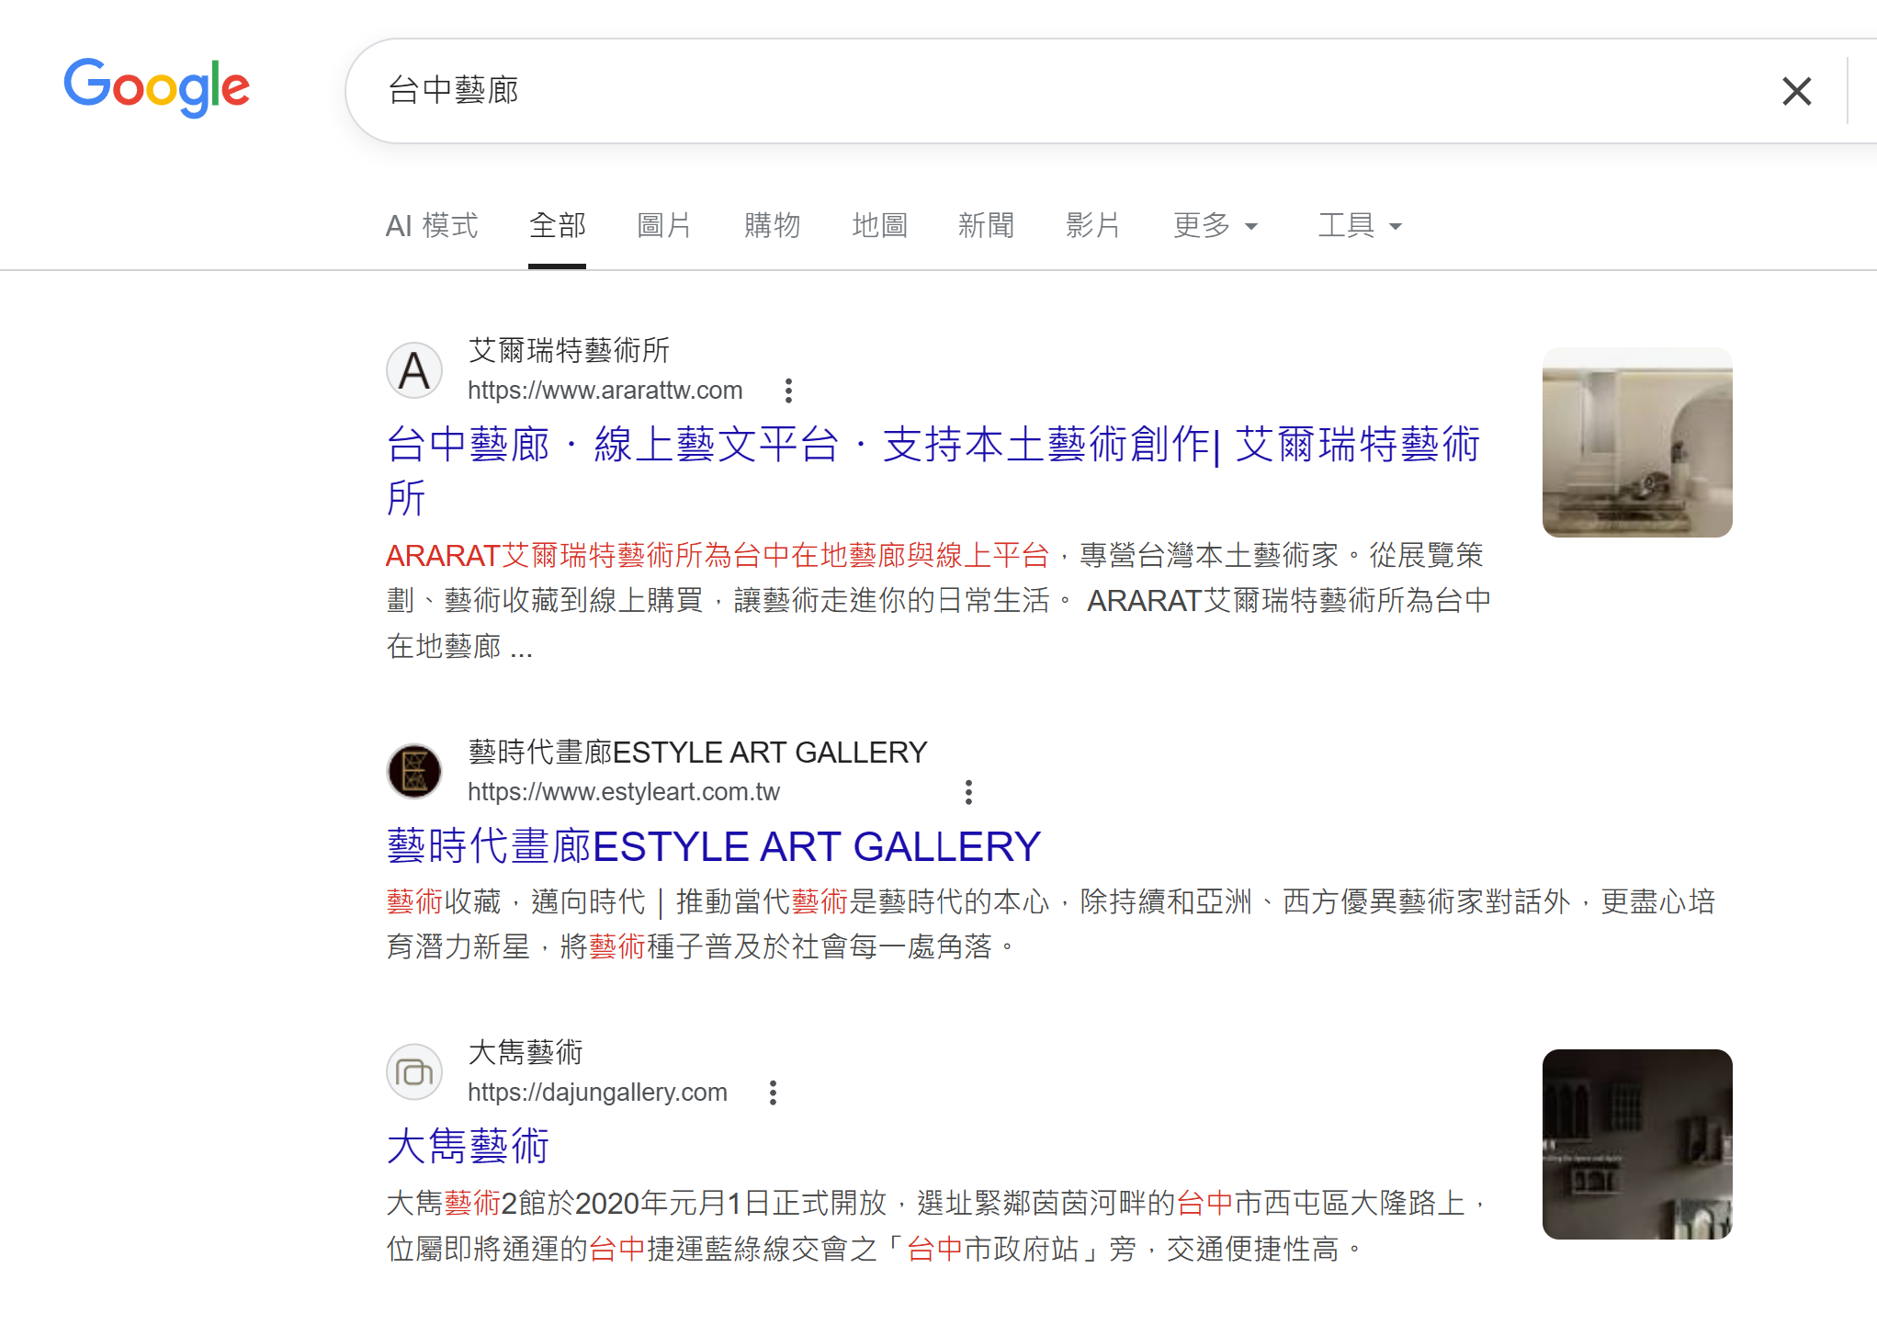
Task: Open three-dot menu for araratttw.com result
Action: (788, 391)
